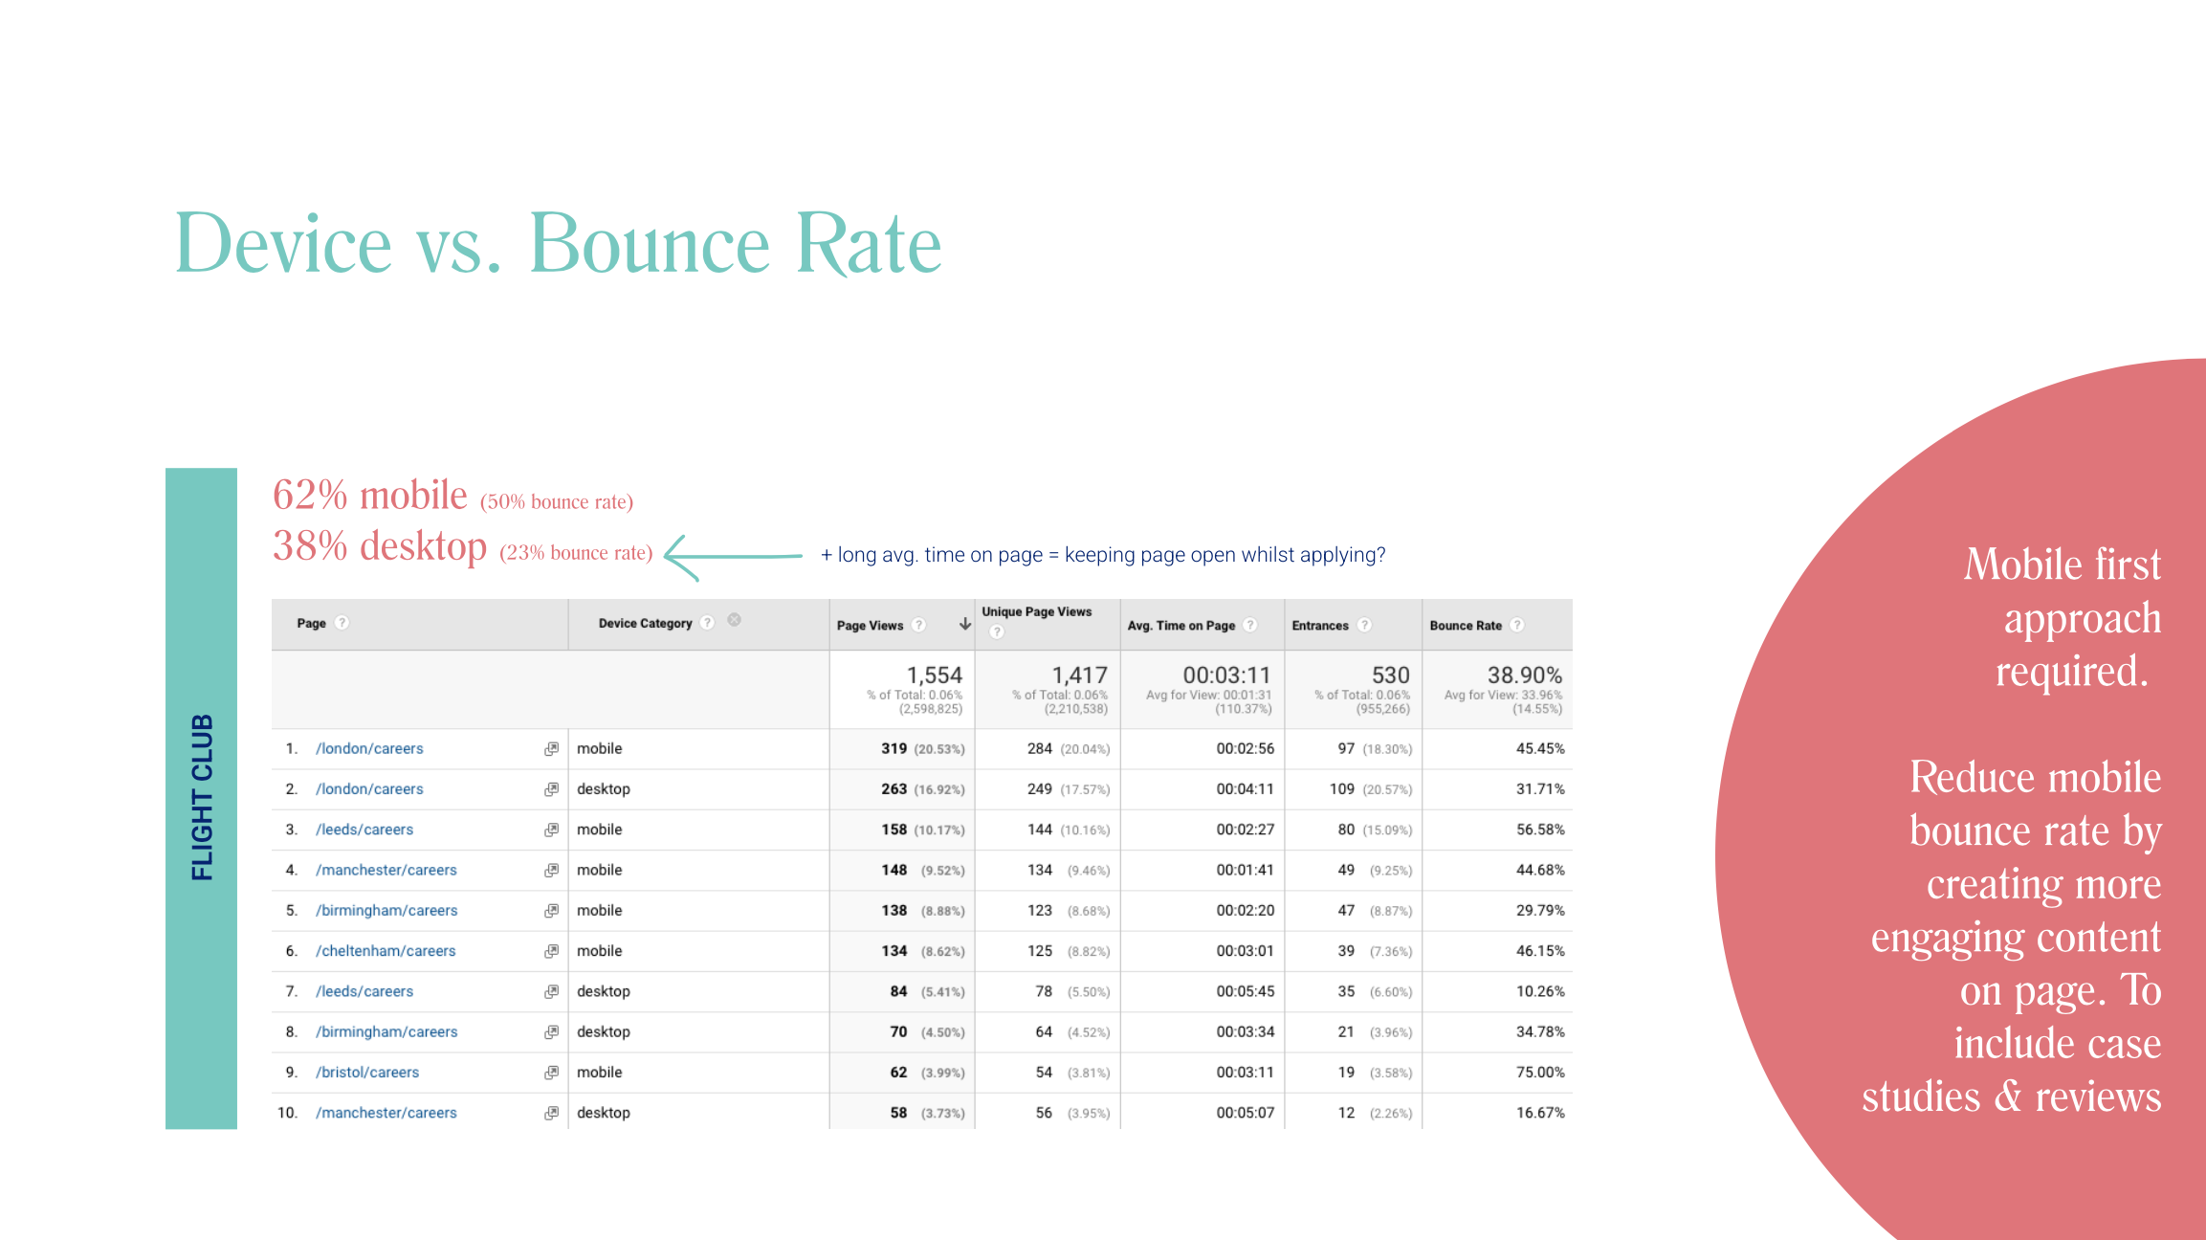Select the Mobile first approach required text

(x=2063, y=617)
